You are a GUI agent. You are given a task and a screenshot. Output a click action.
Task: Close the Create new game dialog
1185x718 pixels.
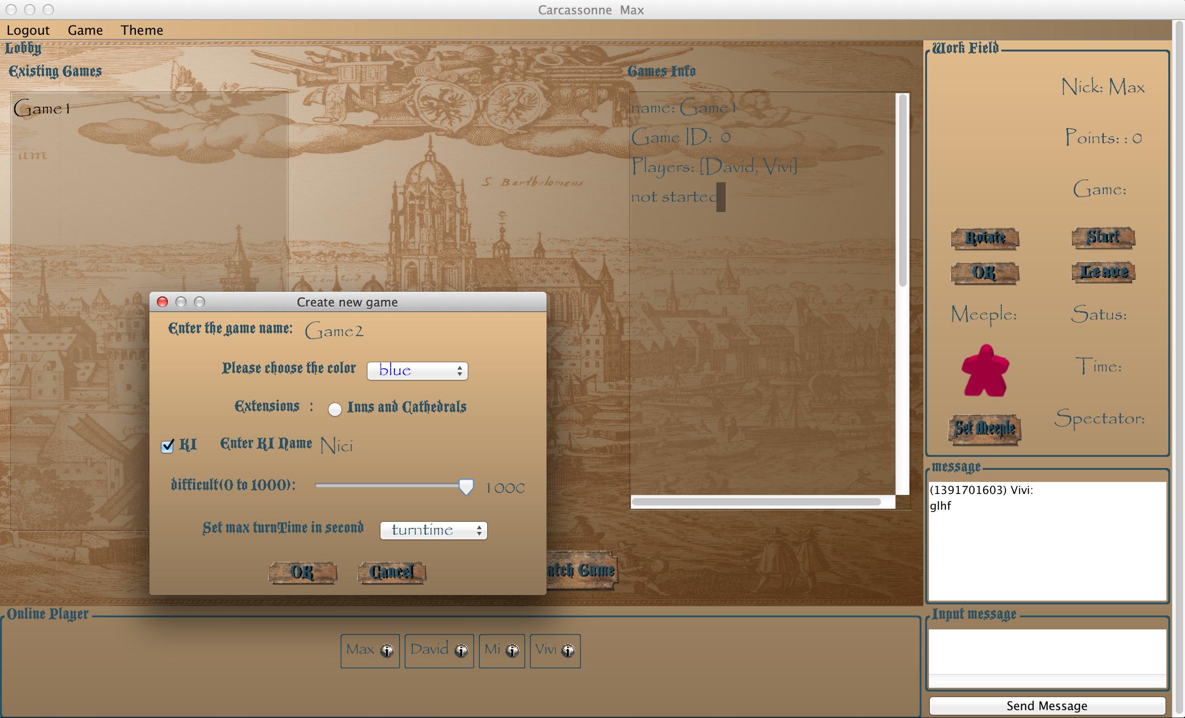coord(162,302)
